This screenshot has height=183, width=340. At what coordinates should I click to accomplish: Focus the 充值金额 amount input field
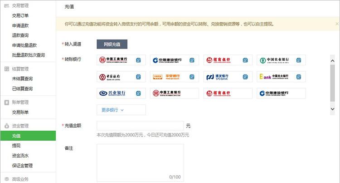140,126
